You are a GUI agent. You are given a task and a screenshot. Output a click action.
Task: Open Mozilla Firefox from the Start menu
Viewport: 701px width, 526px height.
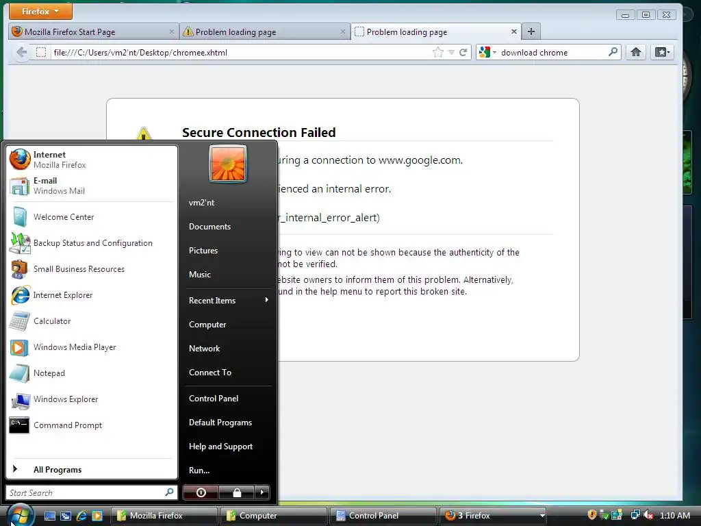tap(92, 160)
